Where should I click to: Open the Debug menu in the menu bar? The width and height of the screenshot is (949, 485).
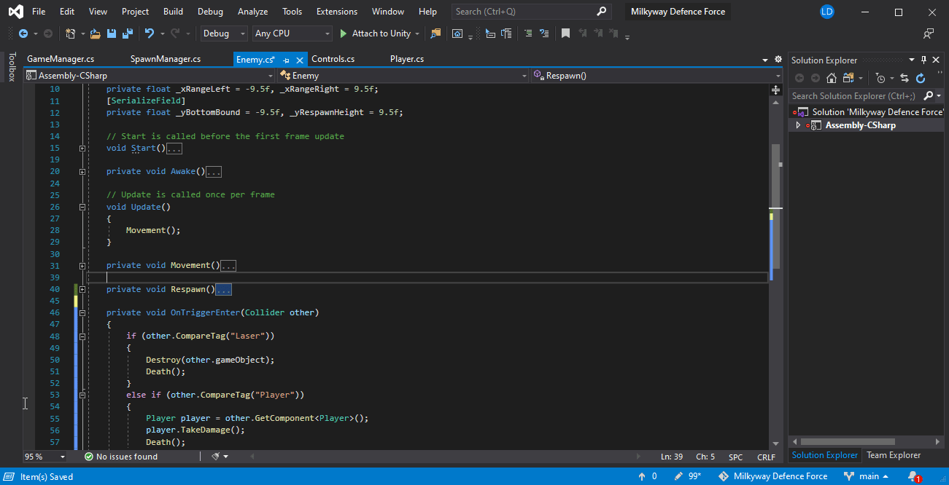pyautogui.click(x=211, y=12)
